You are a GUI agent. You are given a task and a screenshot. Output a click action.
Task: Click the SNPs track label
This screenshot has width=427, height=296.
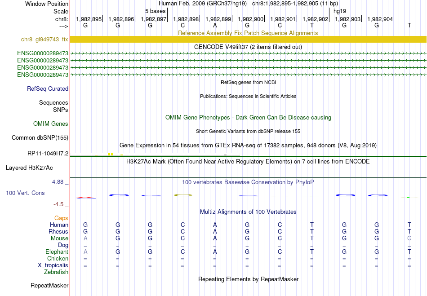(x=61, y=110)
